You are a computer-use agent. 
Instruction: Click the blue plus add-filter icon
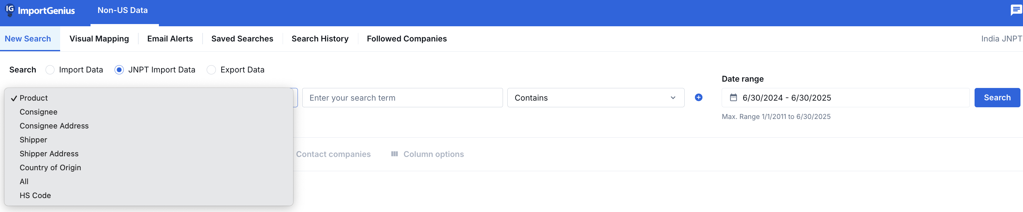point(699,98)
